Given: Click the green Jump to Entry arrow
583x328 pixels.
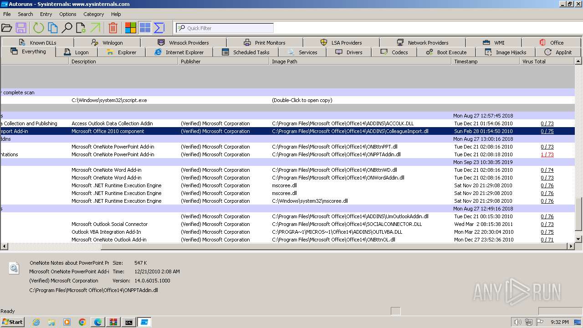Looking at the screenshot, I should click(x=95, y=28).
